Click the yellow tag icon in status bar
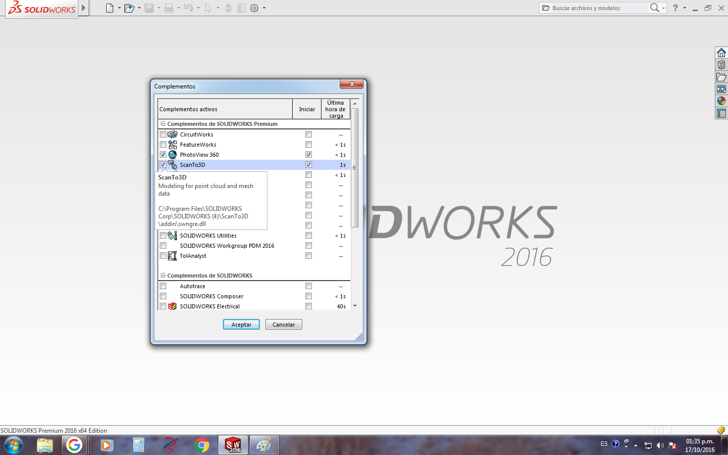This screenshot has width=728, height=455. [721, 430]
